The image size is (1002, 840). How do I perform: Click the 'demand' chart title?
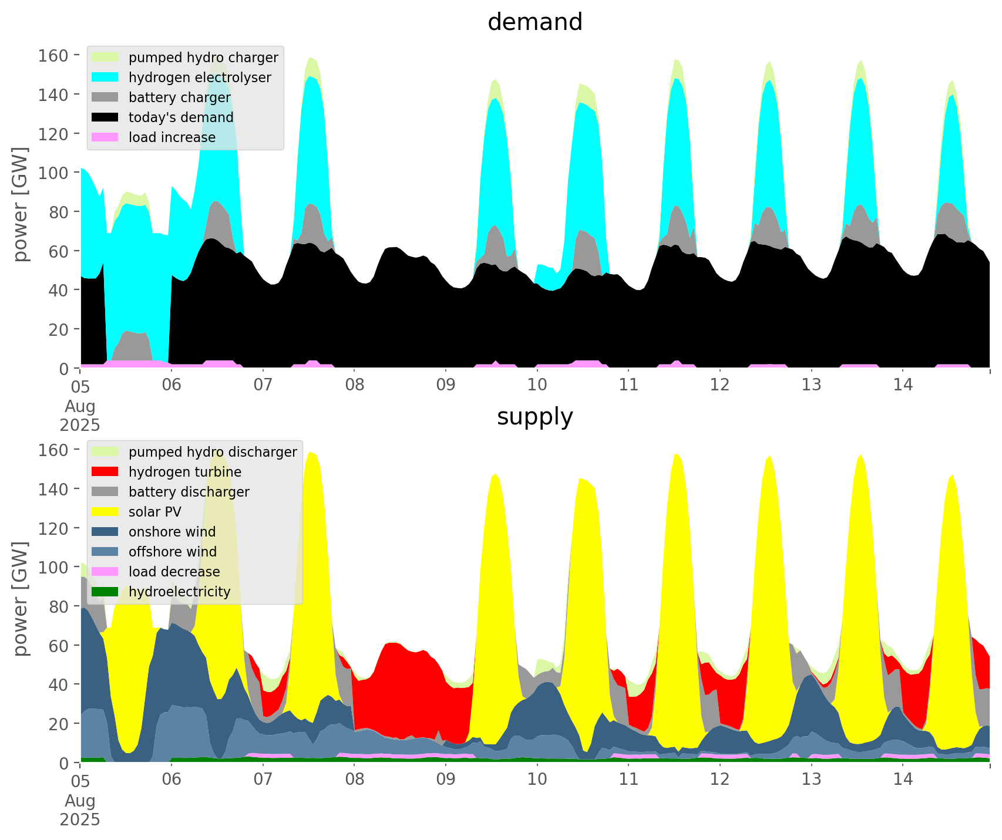[x=534, y=22]
